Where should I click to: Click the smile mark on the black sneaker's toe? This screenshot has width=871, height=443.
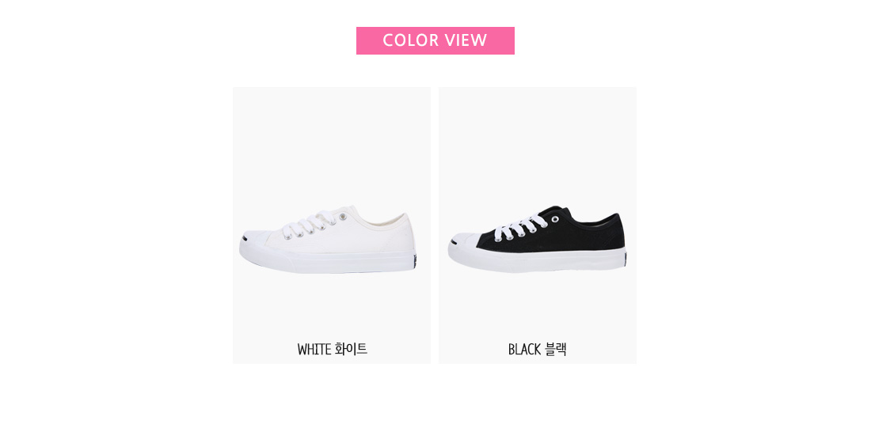tap(453, 240)
